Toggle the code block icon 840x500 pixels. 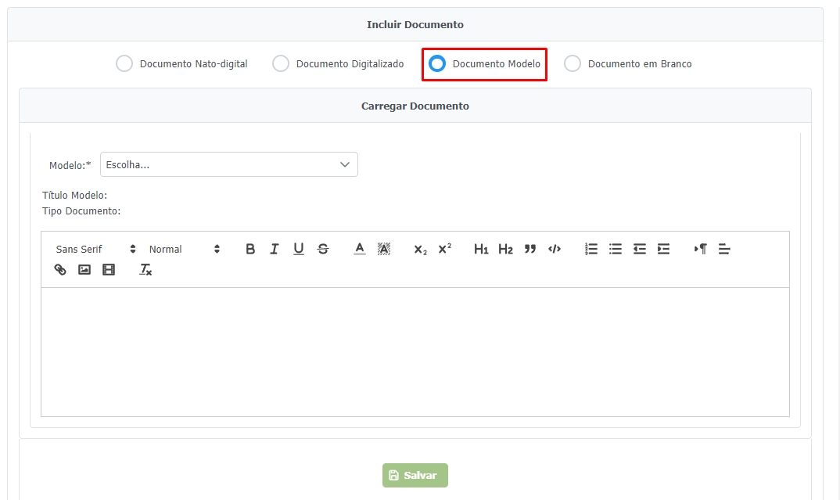[x=555, y=249]
